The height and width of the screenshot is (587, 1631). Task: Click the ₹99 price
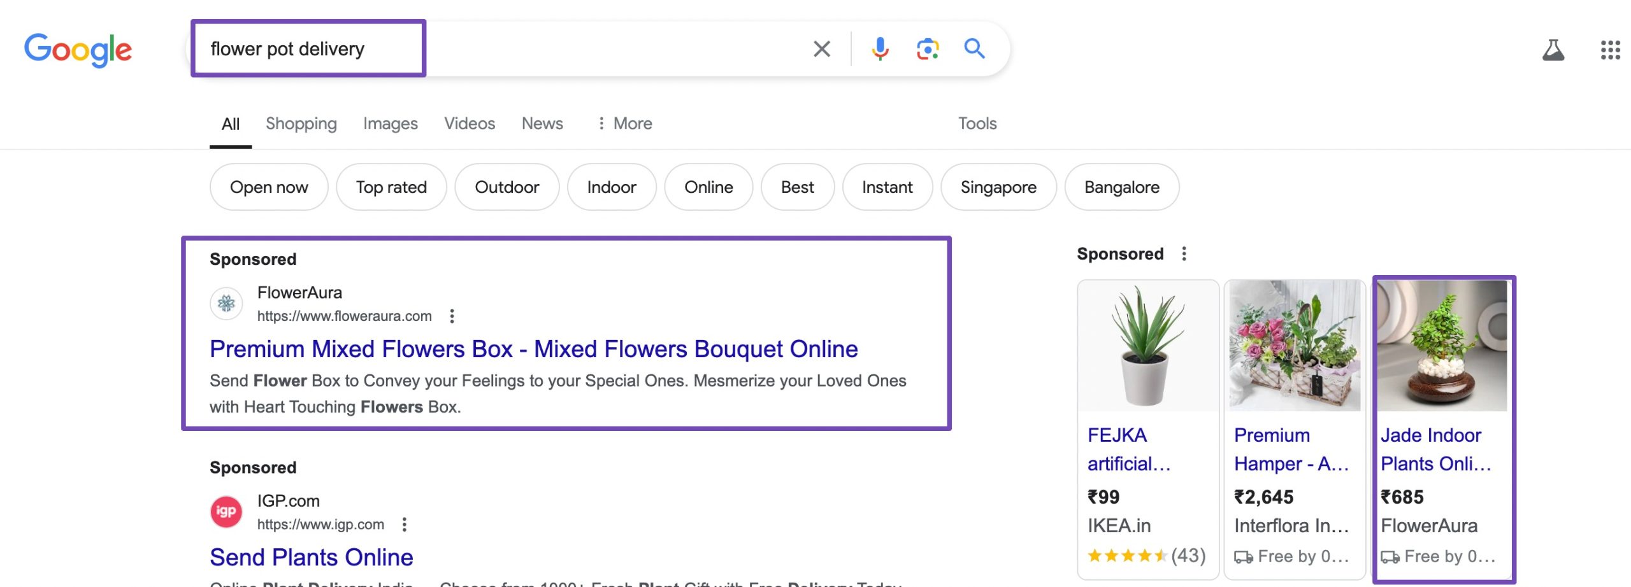1103,497
